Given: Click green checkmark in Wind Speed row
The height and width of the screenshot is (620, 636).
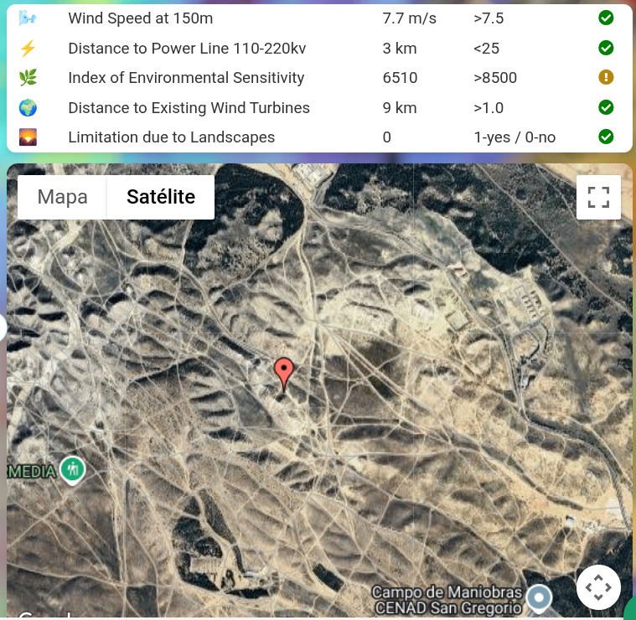Looking at the screenshot, I should tap(606, 18).
